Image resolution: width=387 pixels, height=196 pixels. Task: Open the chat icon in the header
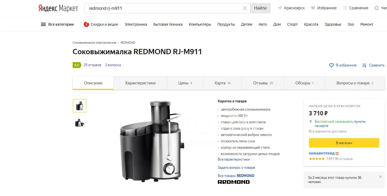click(376, 8)
